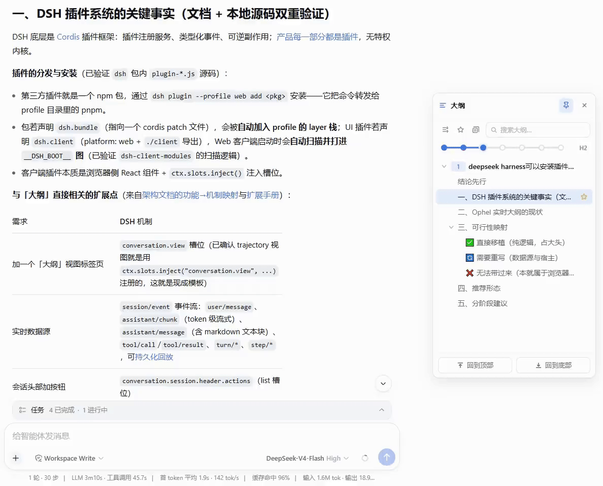
Task: Click green check icon beside 直接移植
Action: (469, 242)
